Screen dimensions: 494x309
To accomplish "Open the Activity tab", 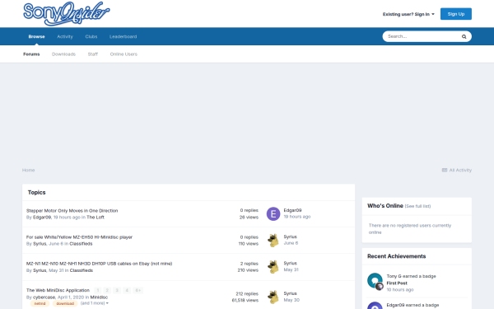I will pyautogui.click(x=65, y=36).
